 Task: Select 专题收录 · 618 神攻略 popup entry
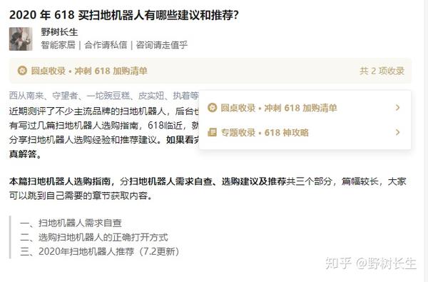click(305, 133)
